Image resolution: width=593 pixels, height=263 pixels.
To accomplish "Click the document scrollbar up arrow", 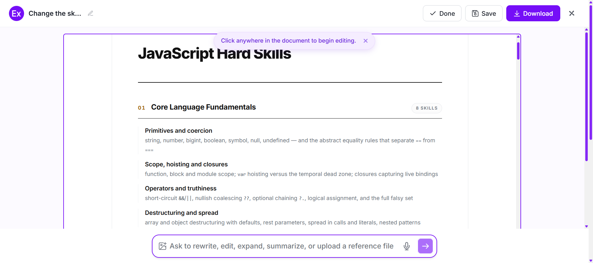I will [x=518, y=37].
